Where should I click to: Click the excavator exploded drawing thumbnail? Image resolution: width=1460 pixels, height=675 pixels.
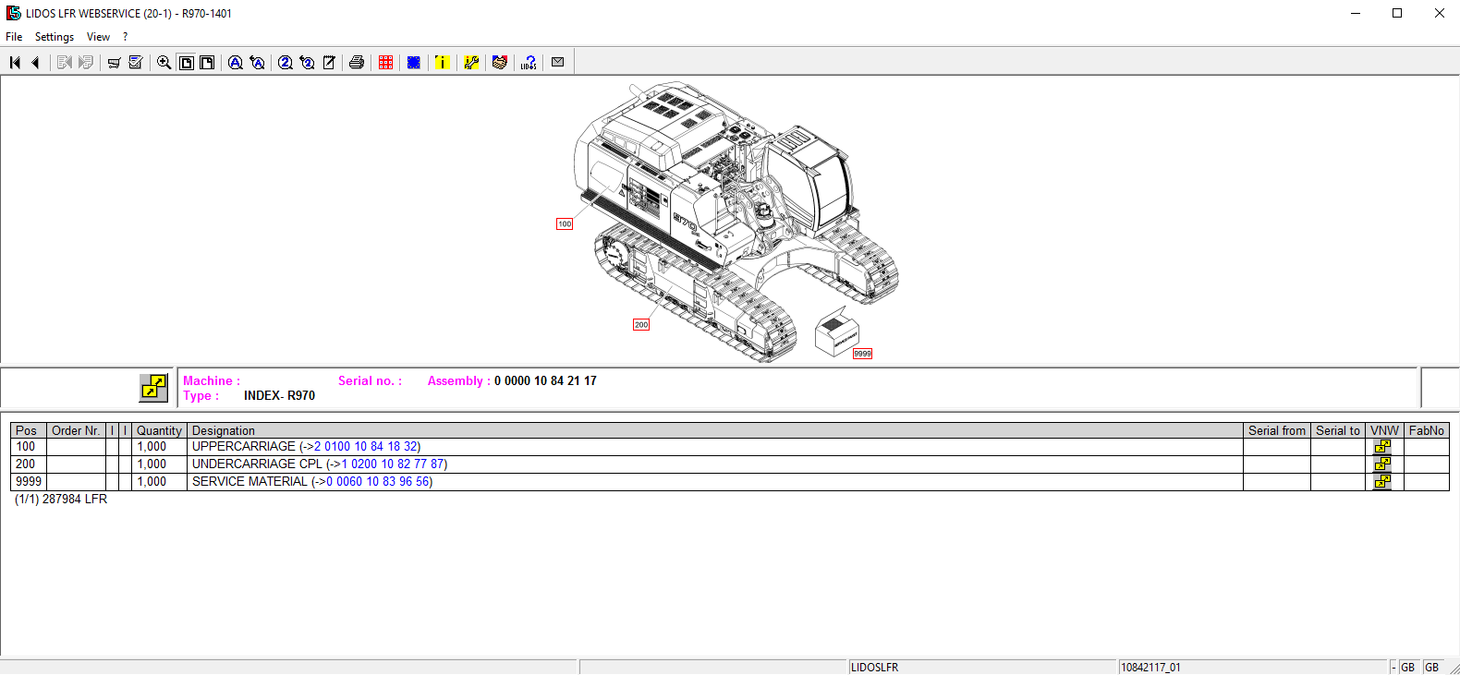[x=736, y=220]
